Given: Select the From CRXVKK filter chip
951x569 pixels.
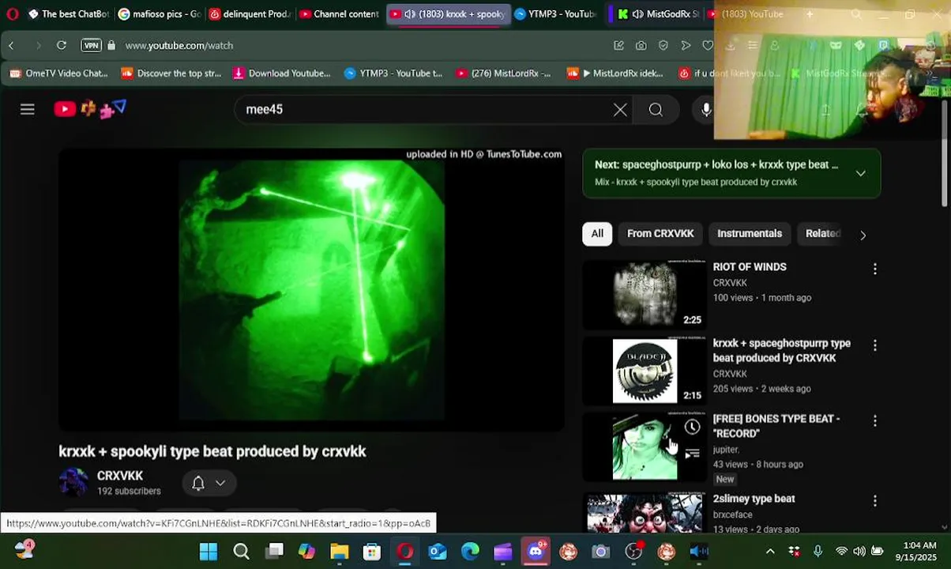Looking at the screenshot, I should click(660, 234).
